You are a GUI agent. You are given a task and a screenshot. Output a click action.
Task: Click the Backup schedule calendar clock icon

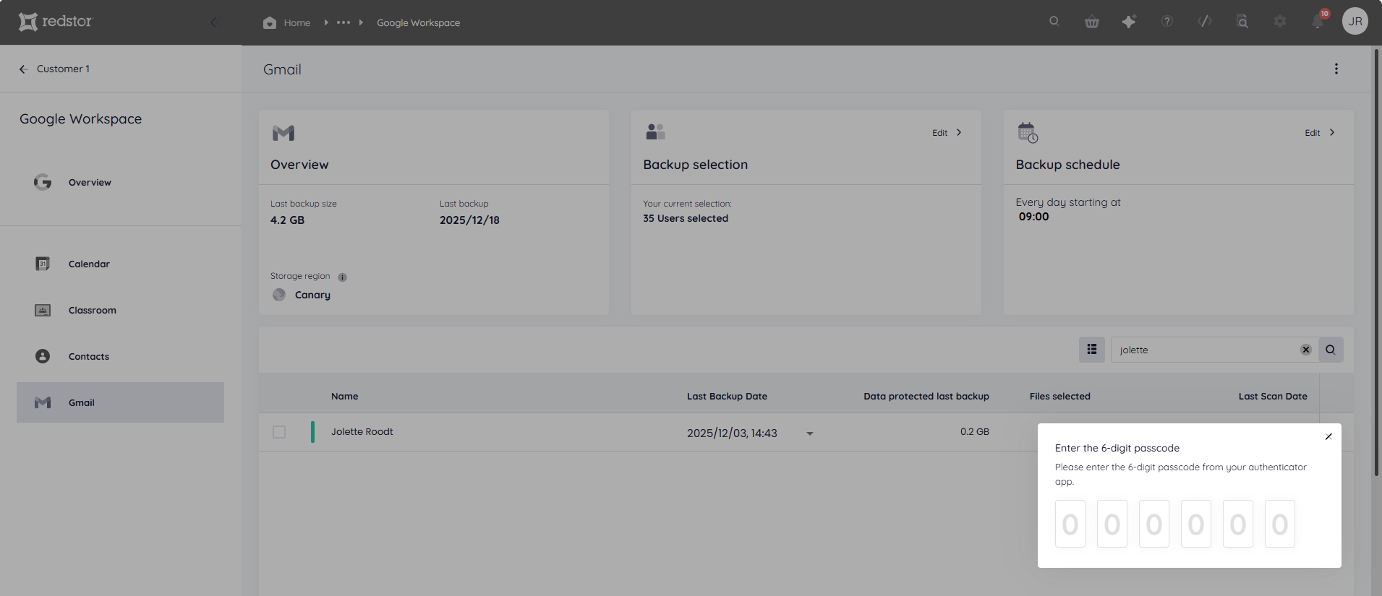(1028, 132)
